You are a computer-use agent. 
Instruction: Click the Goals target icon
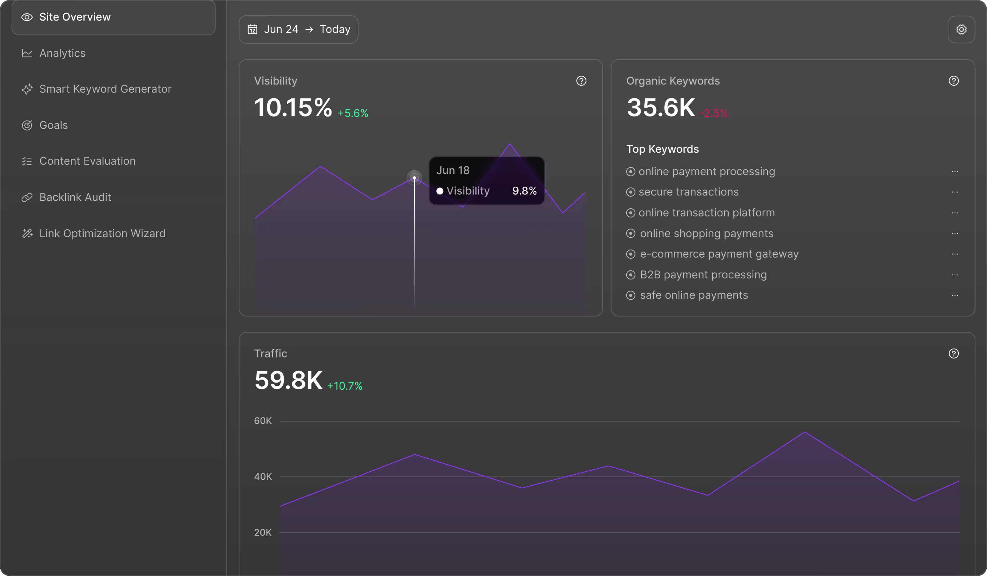click(x=27, y=125)
